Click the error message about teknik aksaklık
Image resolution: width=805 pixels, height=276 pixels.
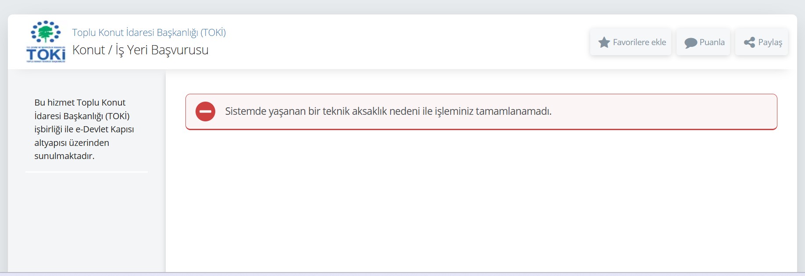click(x=389, y=111)
